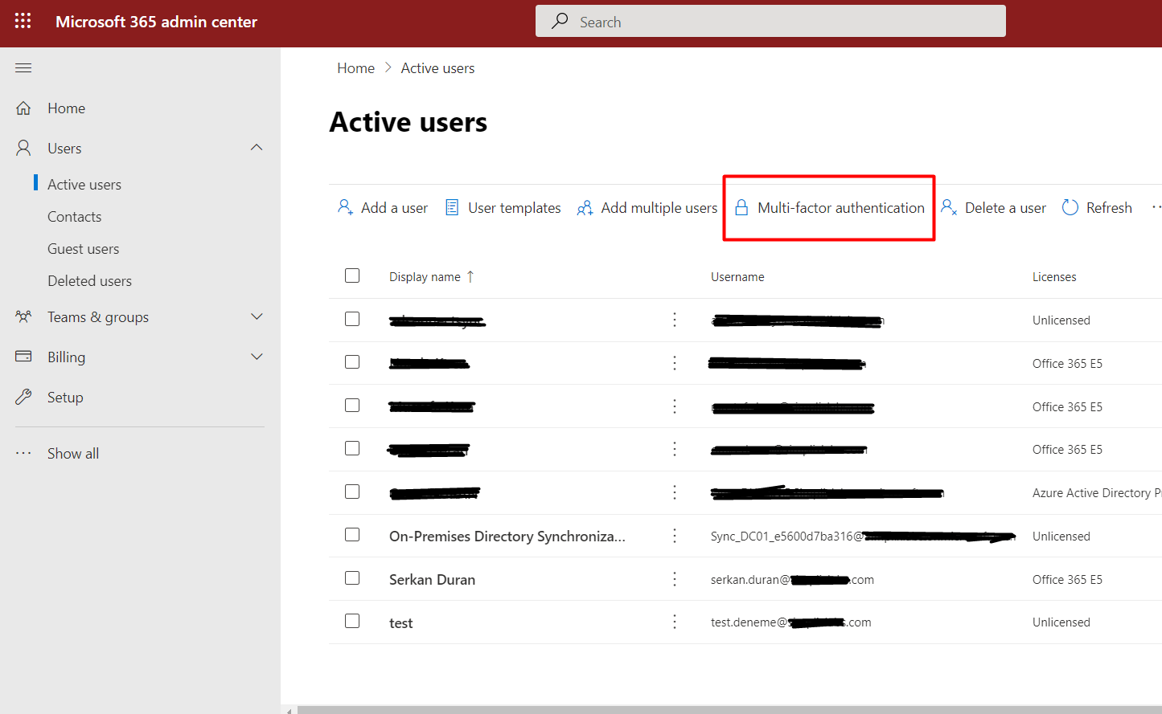Open Deleted users in sidebar
Screen dimensions: 1162x714
(x=89, y=280)
